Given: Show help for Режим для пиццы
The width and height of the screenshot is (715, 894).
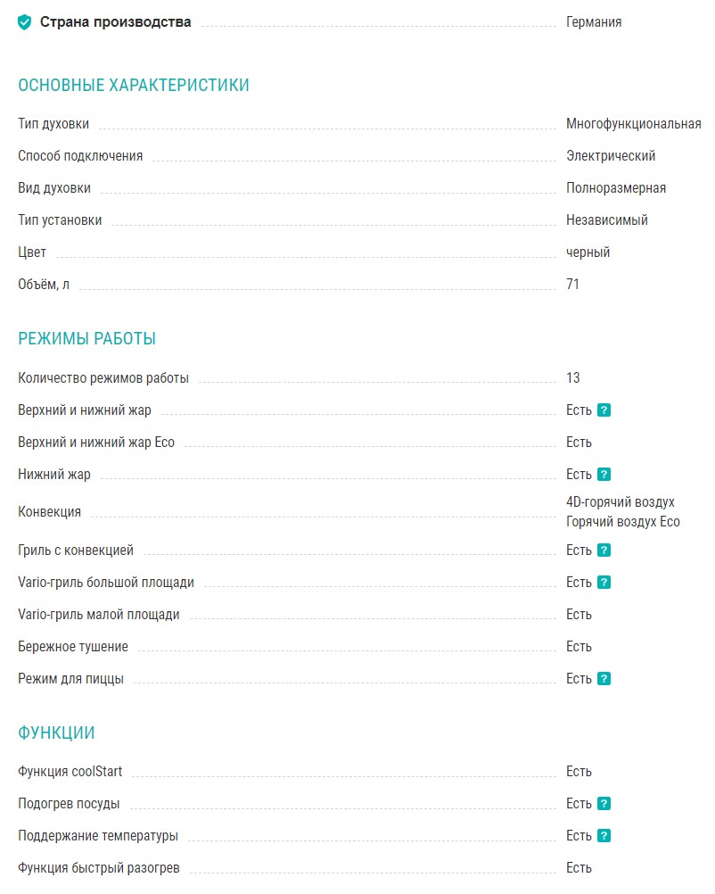Looking at the screenshot, I should click(604, 679).
